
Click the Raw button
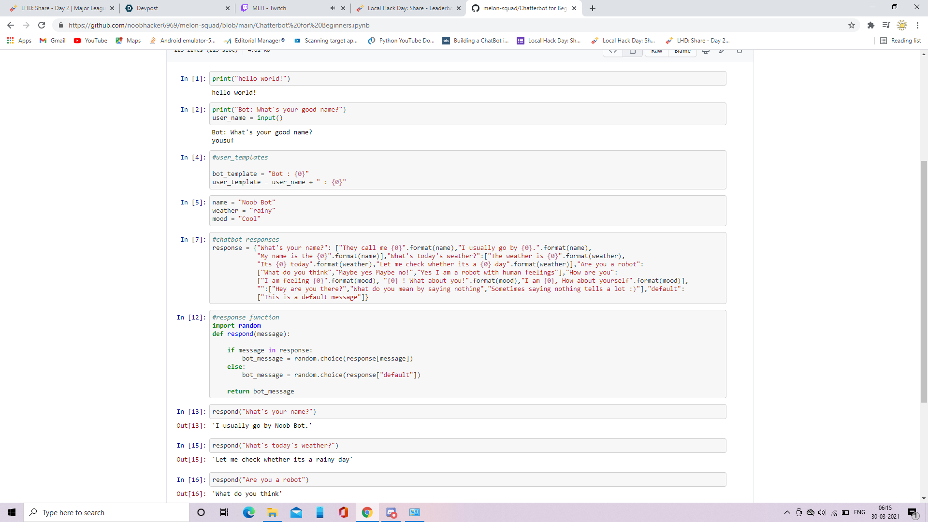click(x=656, y=51)
